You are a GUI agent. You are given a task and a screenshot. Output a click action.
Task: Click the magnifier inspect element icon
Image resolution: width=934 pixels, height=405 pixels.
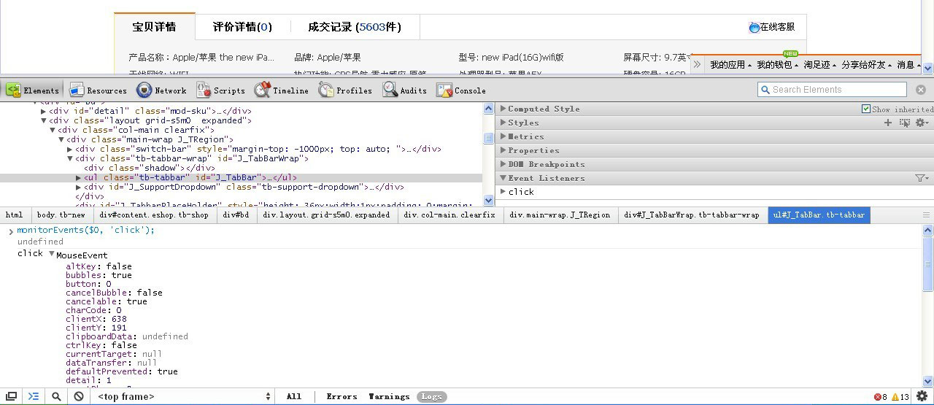point(56,396)
